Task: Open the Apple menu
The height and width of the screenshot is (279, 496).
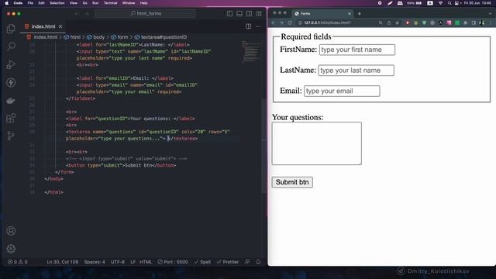Action: [7, 3]
